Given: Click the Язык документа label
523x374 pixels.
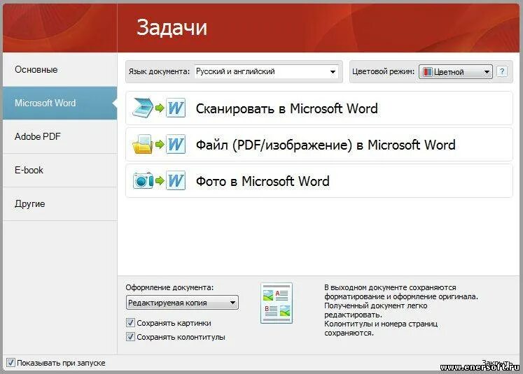Looking at the screenshot, I should (159, 71).
